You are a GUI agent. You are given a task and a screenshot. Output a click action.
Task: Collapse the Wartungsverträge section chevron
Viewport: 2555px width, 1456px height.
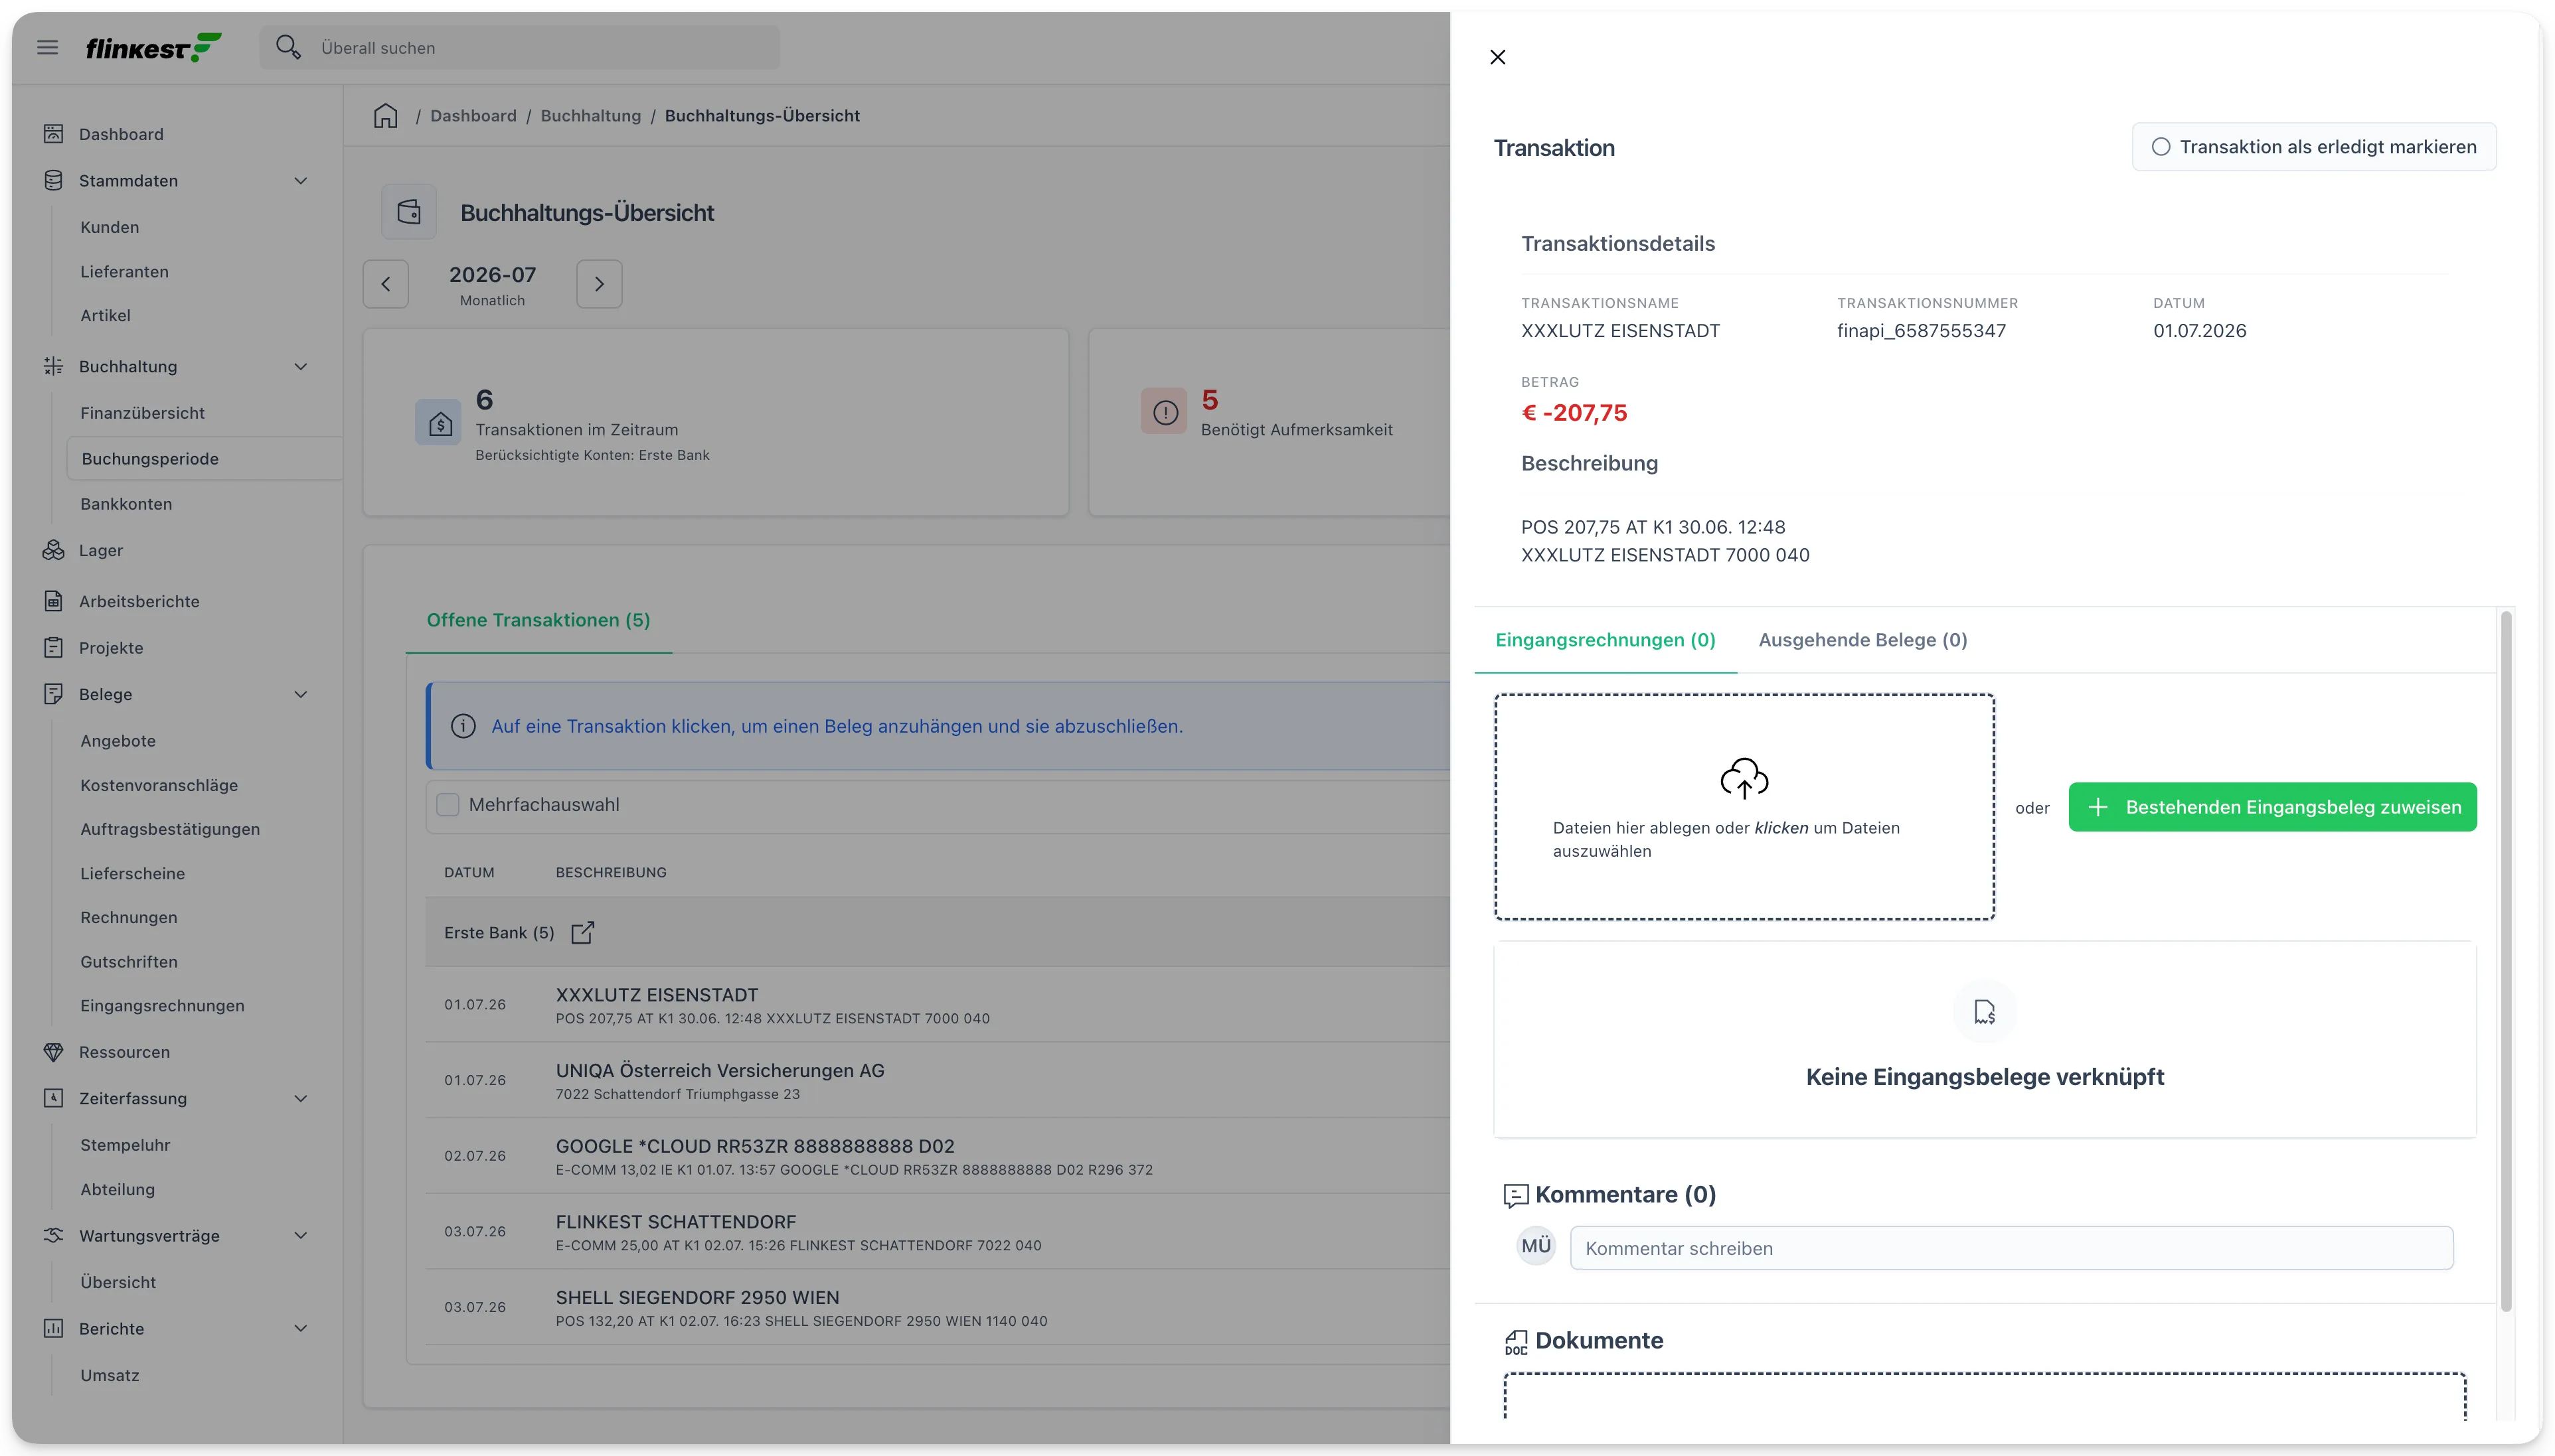pos(300,1235)
